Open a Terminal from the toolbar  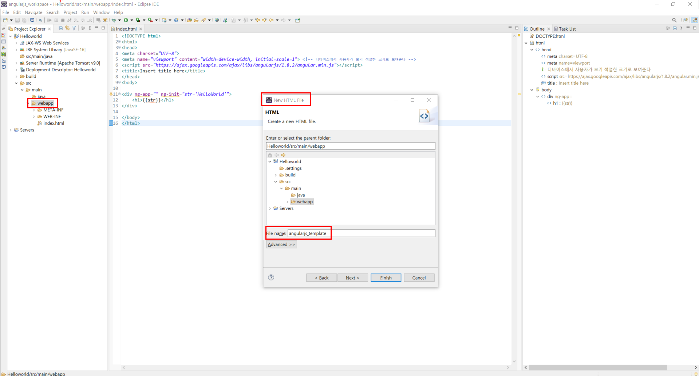[32, 20]
